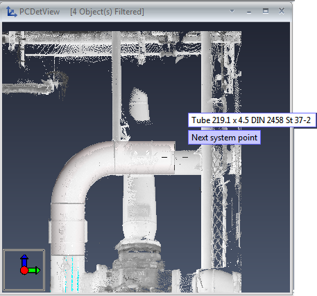The image size is (317, 296).
Task: Pick the horizontal tube segment after elbow
Action: coord(145,158)
